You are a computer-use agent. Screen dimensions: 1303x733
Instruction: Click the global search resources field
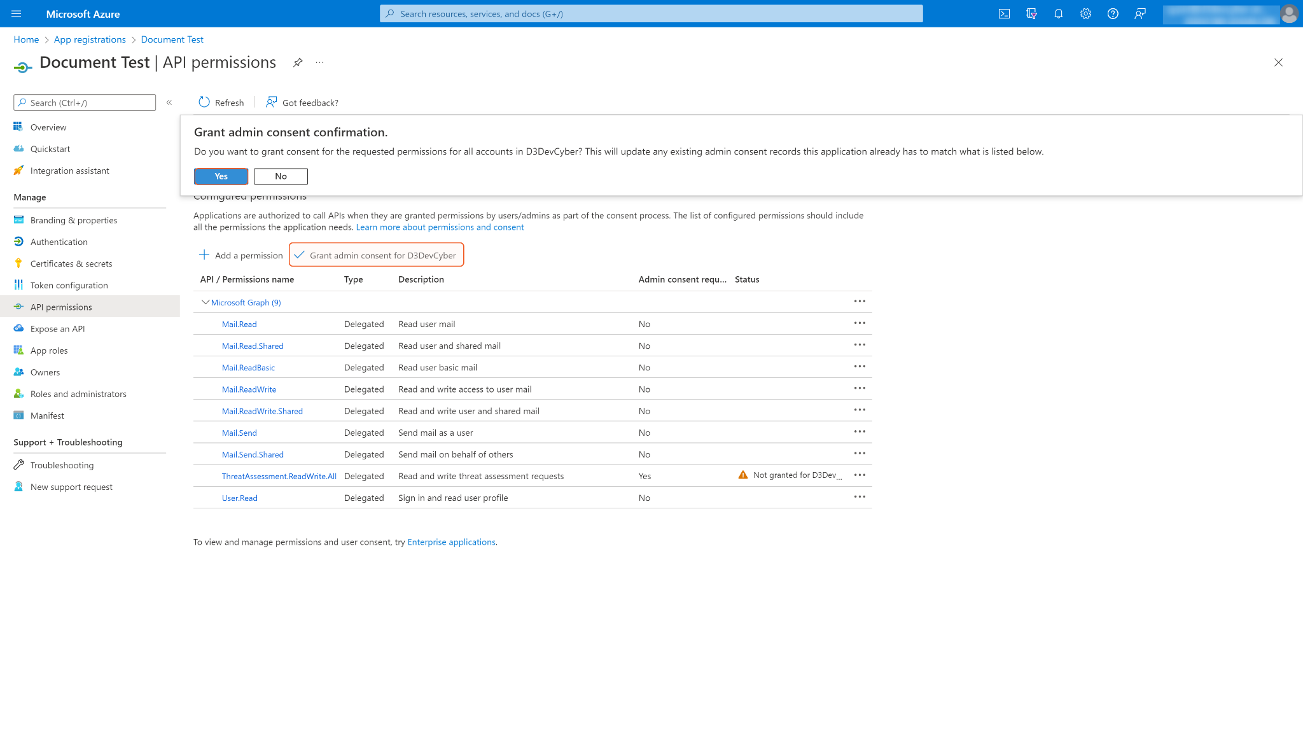pyautogui.click(x=651, y=14)
